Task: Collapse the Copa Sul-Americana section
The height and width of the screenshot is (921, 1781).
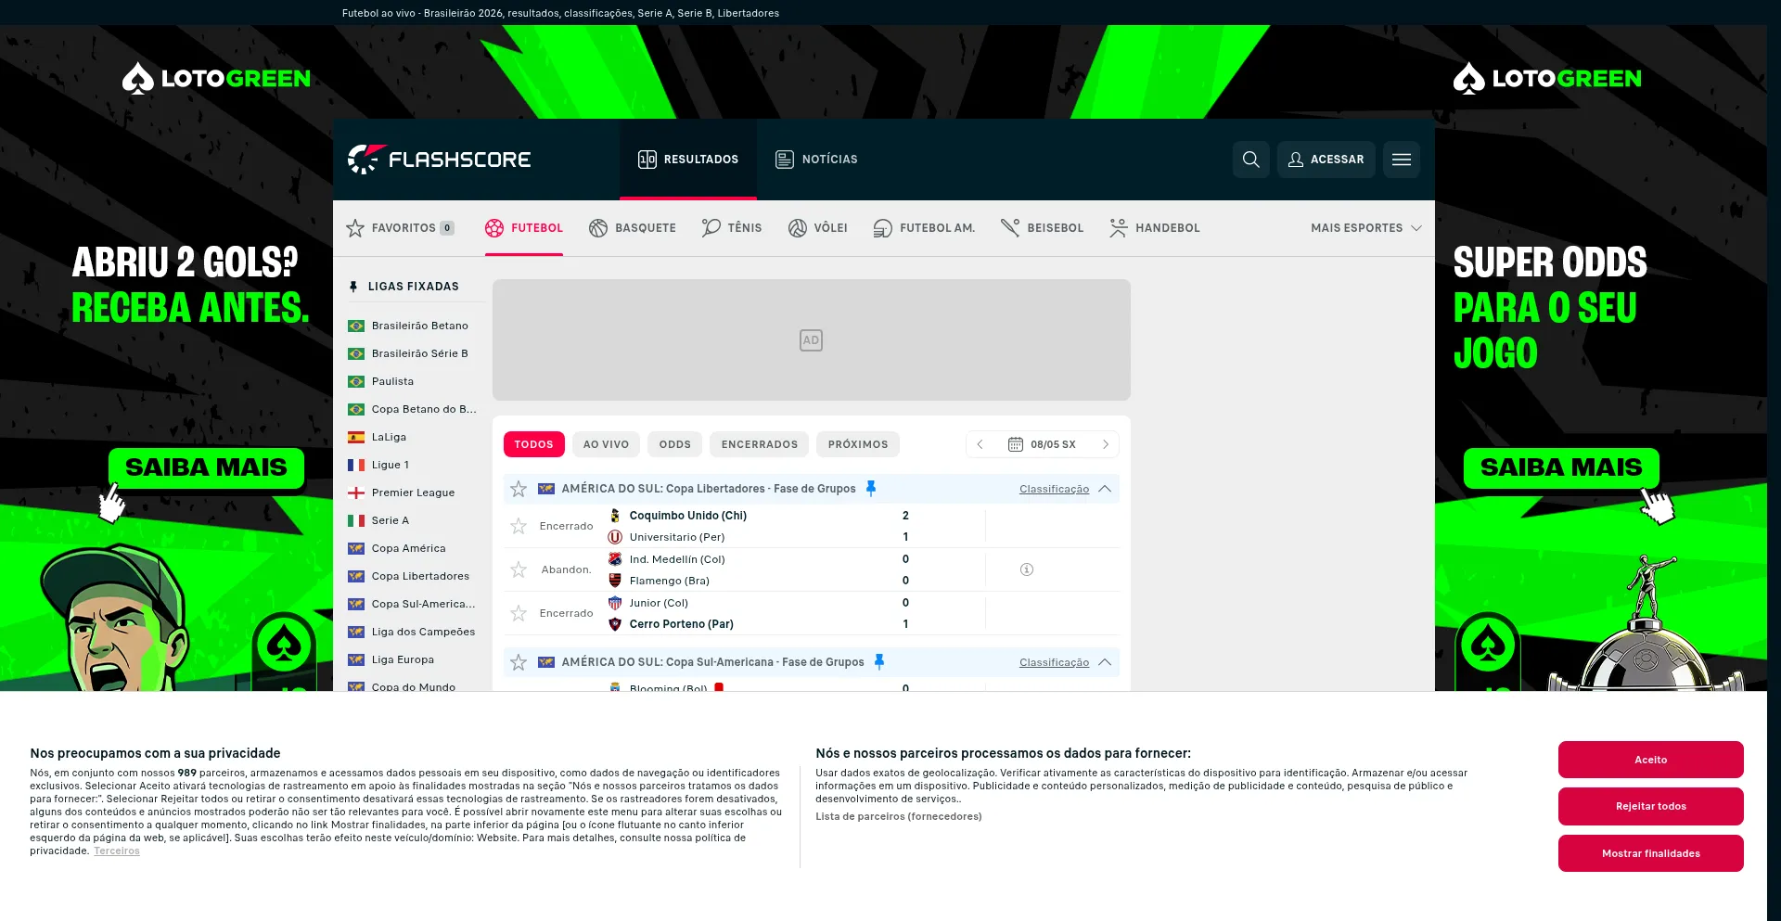Action: pyautogui.click(x=1105, y=662)
